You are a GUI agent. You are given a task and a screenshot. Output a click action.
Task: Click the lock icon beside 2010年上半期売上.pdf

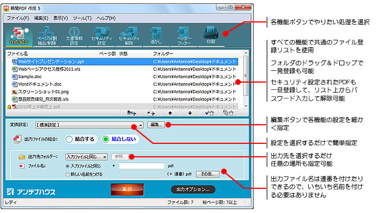pos(9,107)
